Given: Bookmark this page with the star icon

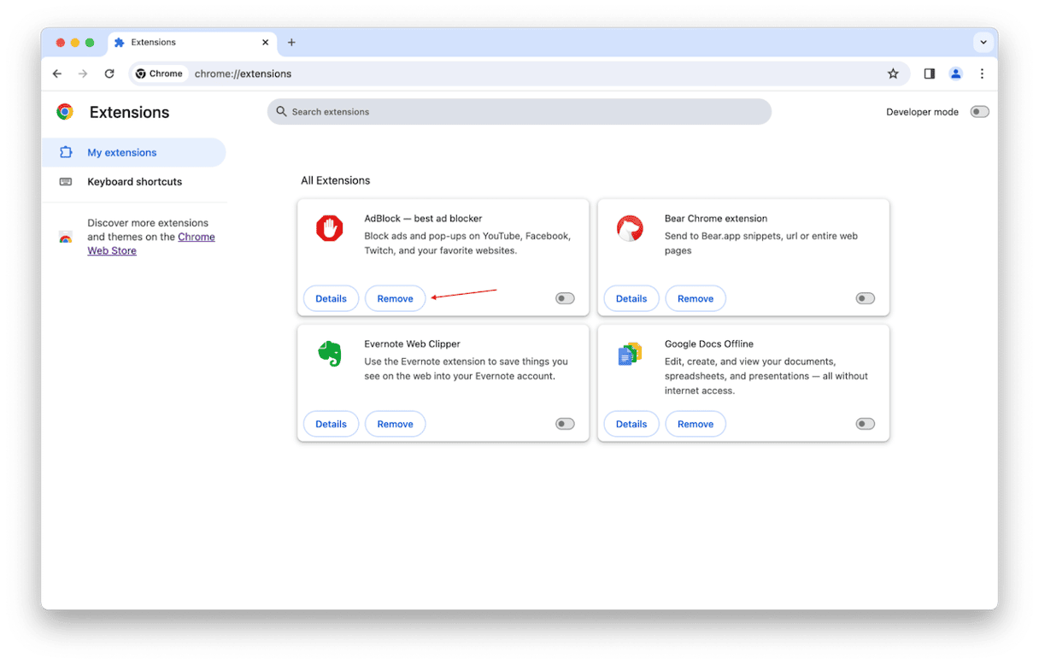Looking at the screenshot, I should [893, 73].
